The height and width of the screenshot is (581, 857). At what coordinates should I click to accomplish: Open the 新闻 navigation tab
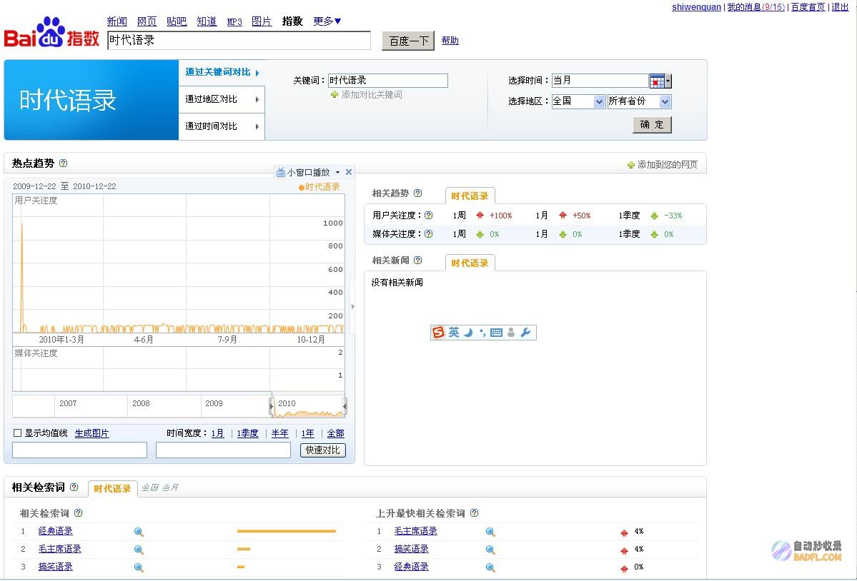(x=117, y=21)
